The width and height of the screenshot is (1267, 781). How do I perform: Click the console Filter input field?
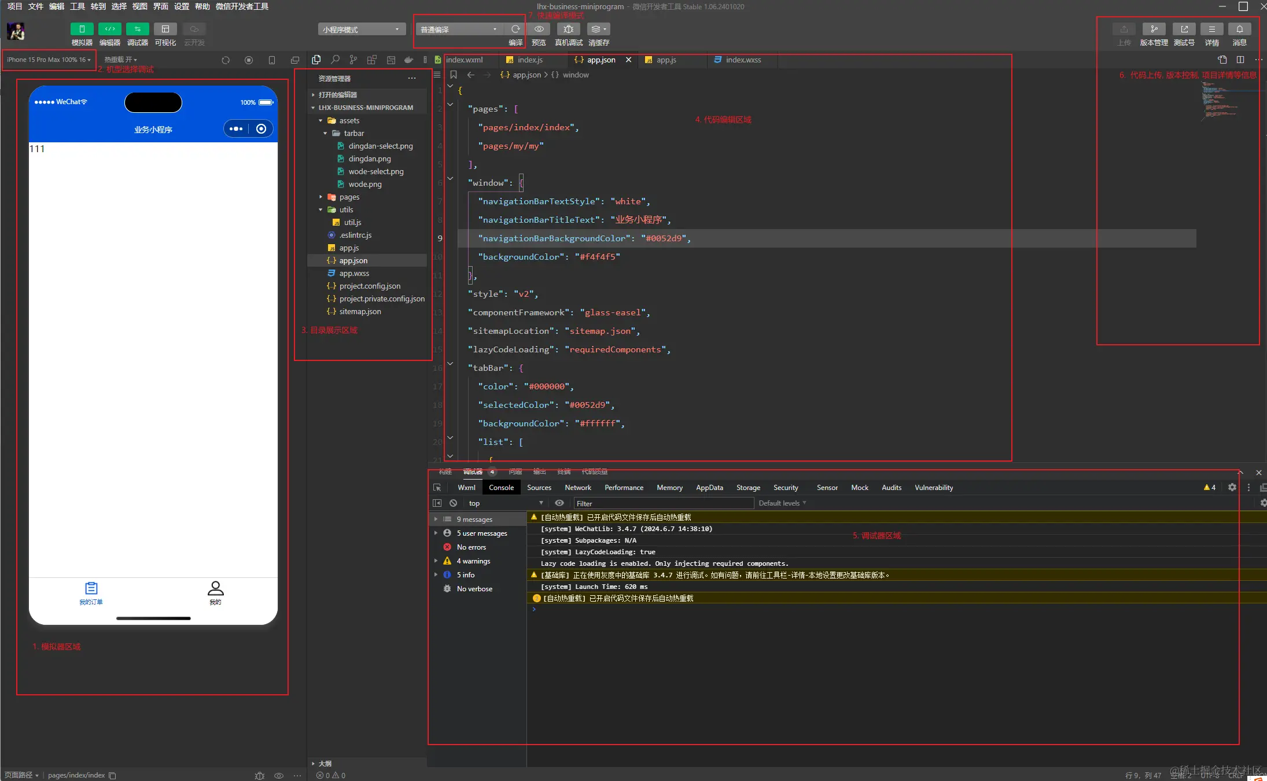[x=663, y=503]
